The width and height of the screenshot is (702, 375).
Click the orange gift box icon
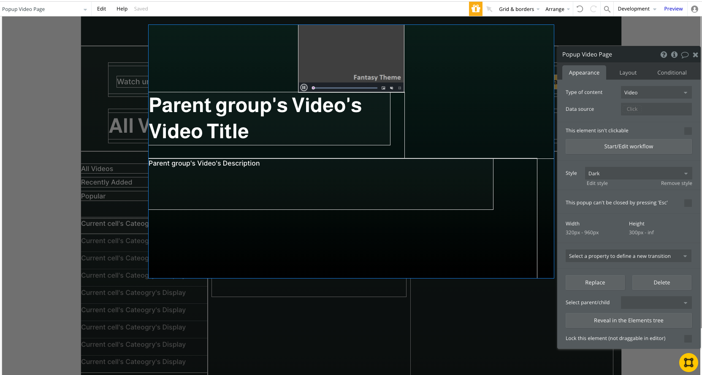tap(476, 9)
